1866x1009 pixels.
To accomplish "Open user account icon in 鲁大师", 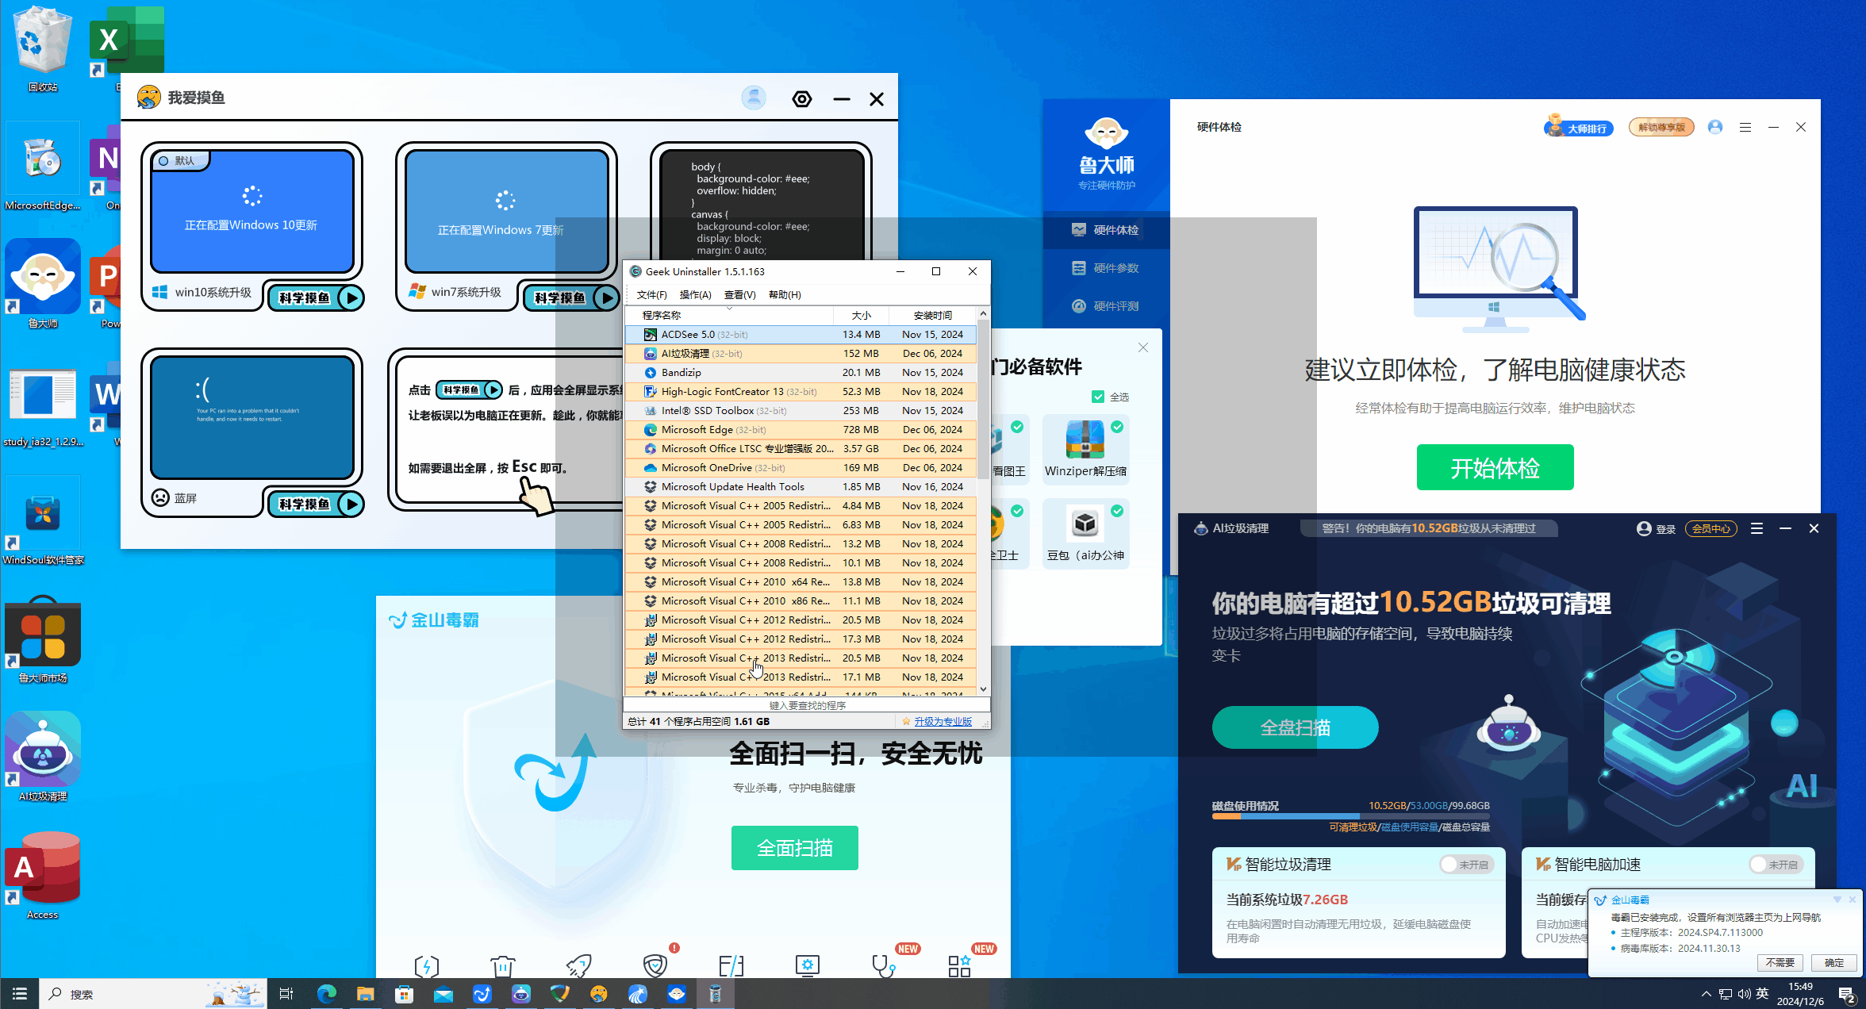I will tap(1715, 127).
